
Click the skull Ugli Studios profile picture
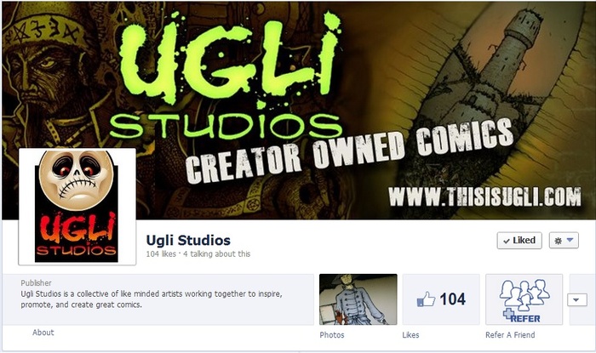77,207
